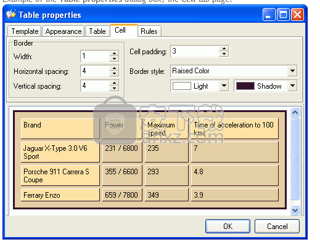Click the Jaguar X-Type 3.0 V6 Sport cell
This screenshot has height=242, width=320.
click(60, 152)
